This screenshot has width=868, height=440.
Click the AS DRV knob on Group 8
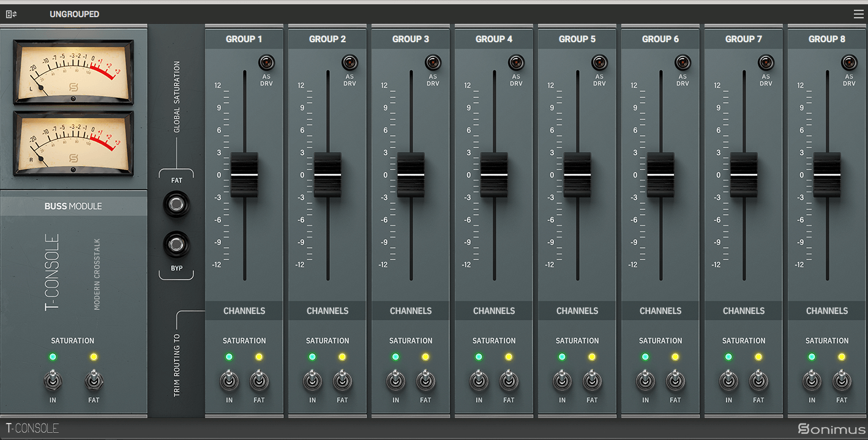tap(849, 62)
